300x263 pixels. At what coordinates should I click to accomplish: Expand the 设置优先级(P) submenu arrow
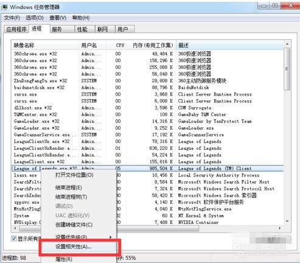[111, 237]
